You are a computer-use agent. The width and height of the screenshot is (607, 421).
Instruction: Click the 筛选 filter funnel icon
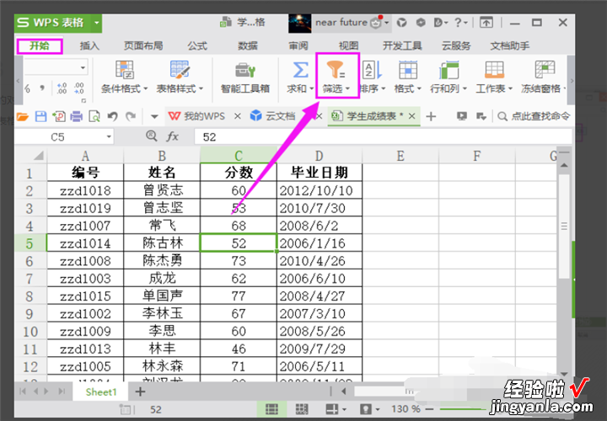tap(336, 70)
